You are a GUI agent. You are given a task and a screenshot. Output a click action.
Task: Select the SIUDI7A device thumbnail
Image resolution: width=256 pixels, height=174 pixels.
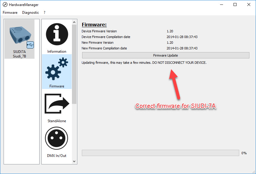coord(19,39)
